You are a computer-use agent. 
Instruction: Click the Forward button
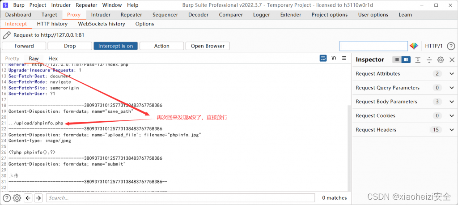click(x=24, y=46)
